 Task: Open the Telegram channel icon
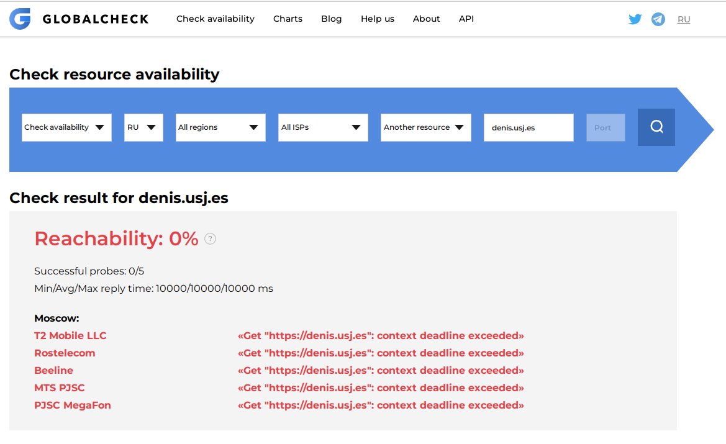coord(658,19)
